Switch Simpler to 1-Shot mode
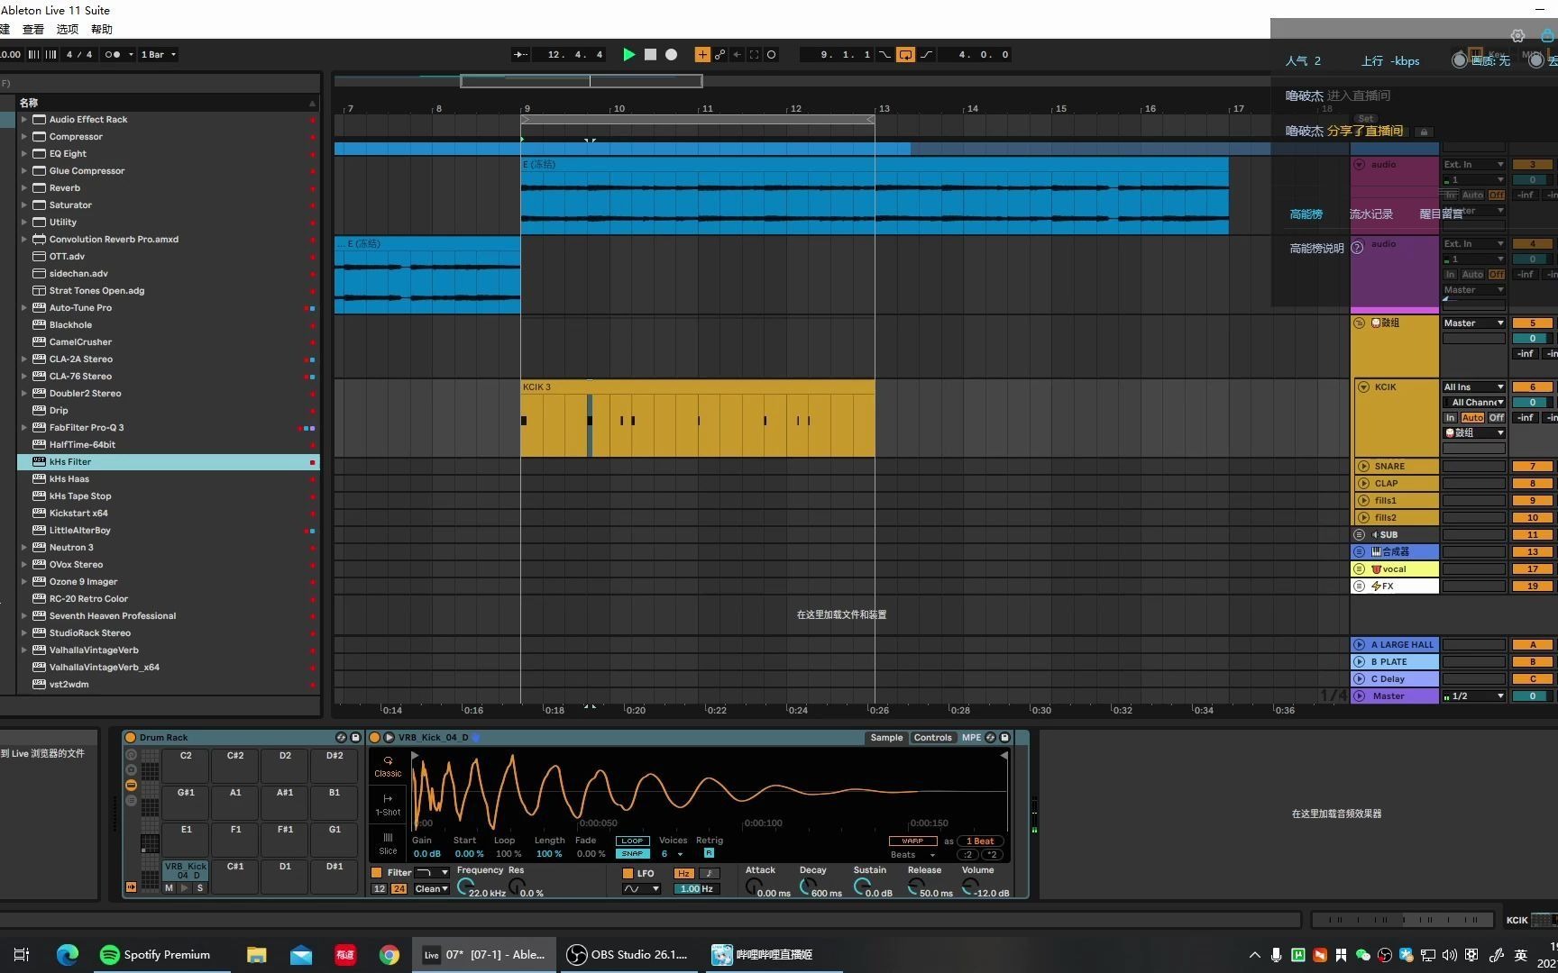1558x973 pixels. point(388,805)
